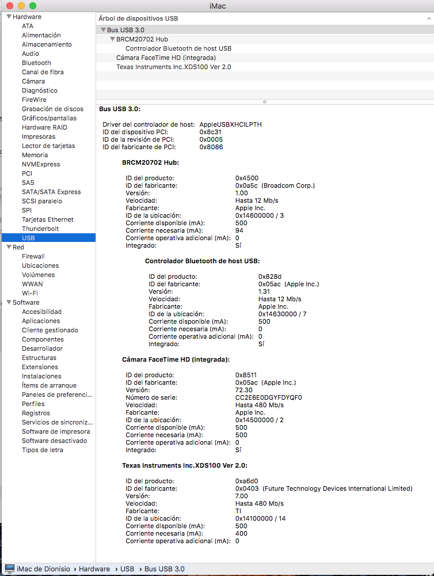Select SPI in the sidebar

click(x=26, y=210)
